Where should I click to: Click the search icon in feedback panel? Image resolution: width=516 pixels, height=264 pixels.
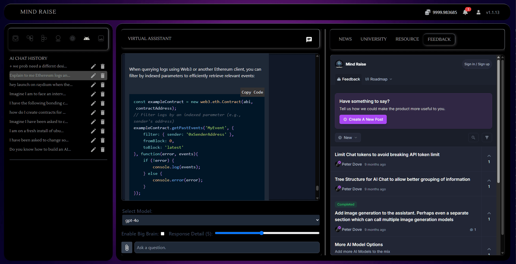(473, 138)
